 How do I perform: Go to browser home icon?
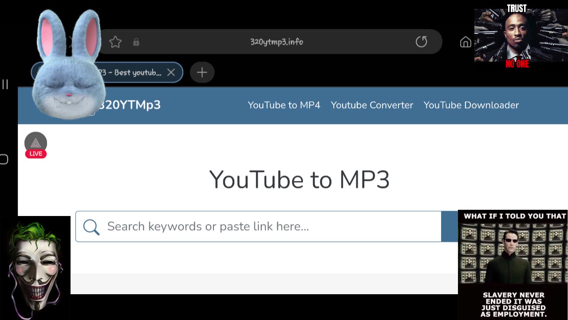click(465, 42)
